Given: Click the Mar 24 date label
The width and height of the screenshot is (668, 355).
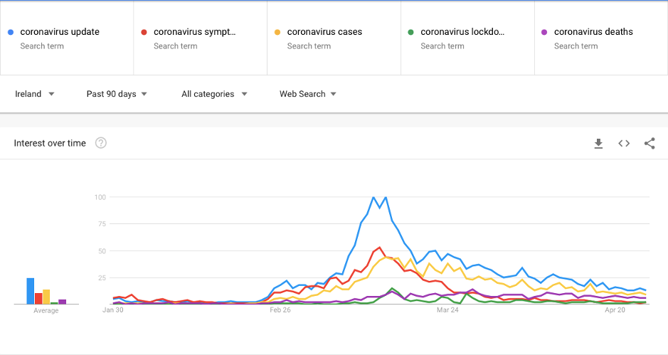Looking at the screenshot, I should coord(447,310).
